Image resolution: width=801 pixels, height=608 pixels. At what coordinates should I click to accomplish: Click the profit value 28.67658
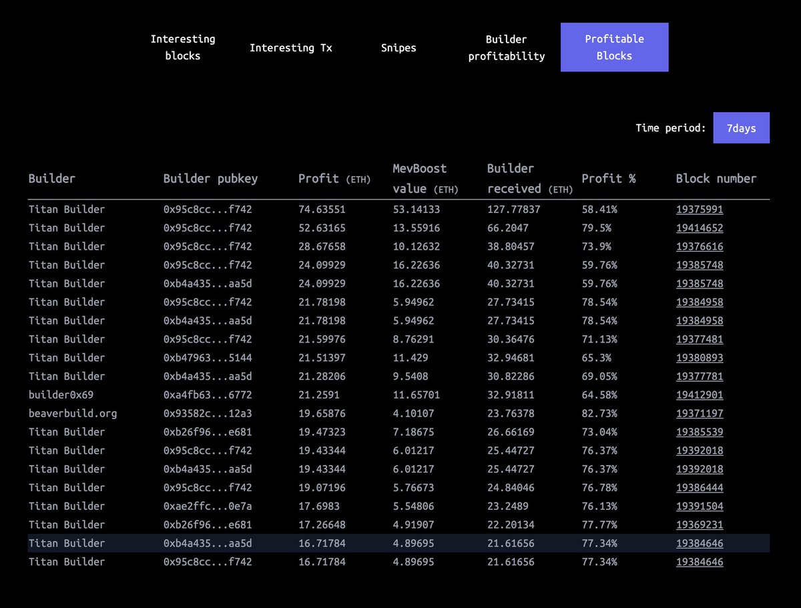[322, 247]
